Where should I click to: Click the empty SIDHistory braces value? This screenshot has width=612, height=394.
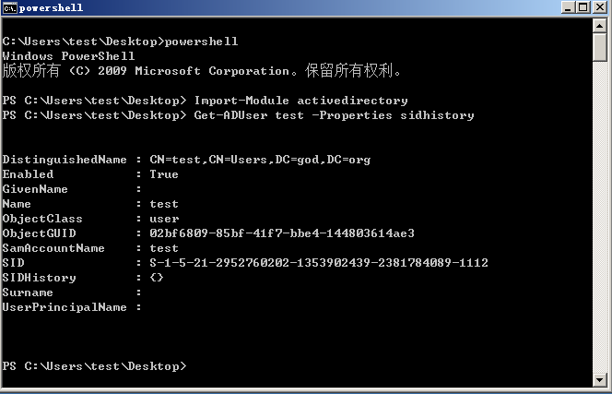tap(157, 278)
